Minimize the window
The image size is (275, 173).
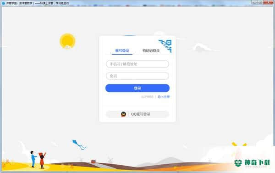(255, 2)
